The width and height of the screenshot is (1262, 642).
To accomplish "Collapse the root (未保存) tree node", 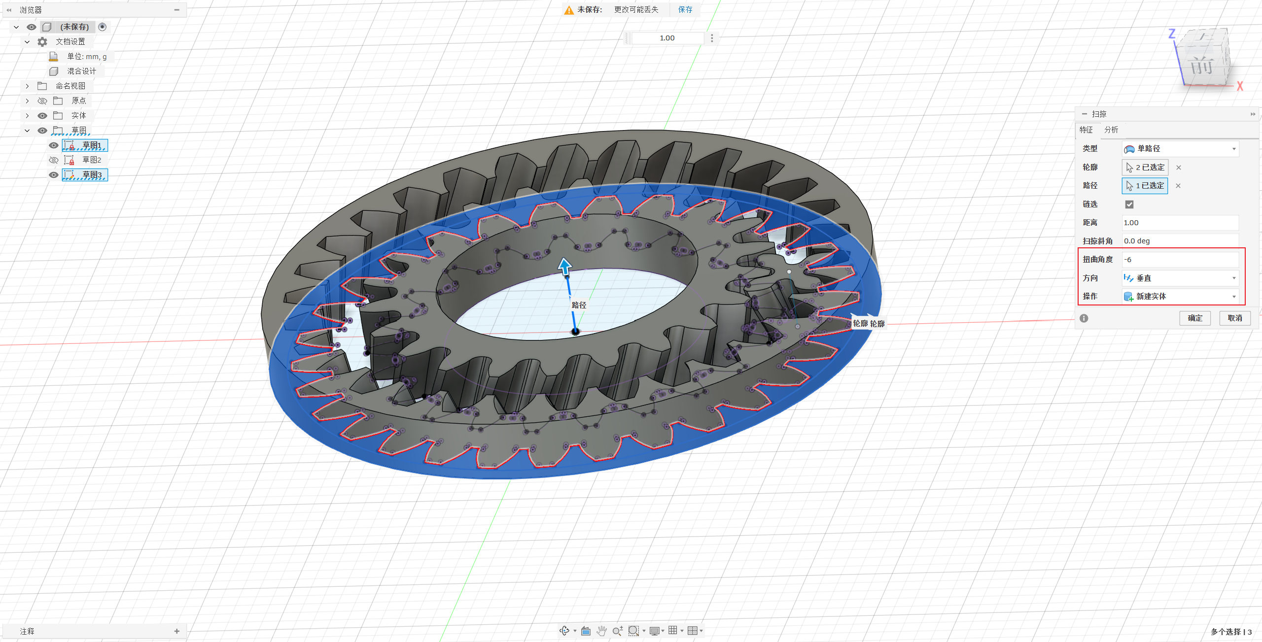I will tap(16, 27).
